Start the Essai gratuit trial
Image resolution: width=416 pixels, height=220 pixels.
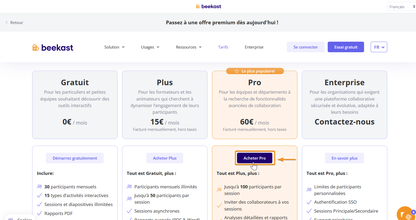[346, 47]
